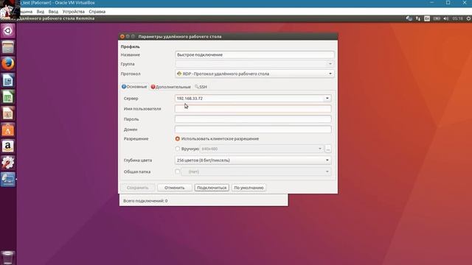The width and height of the screenshot is (472, 265).
Task: Open the Protocol RDP dropdown
Action: coord(254,74)
